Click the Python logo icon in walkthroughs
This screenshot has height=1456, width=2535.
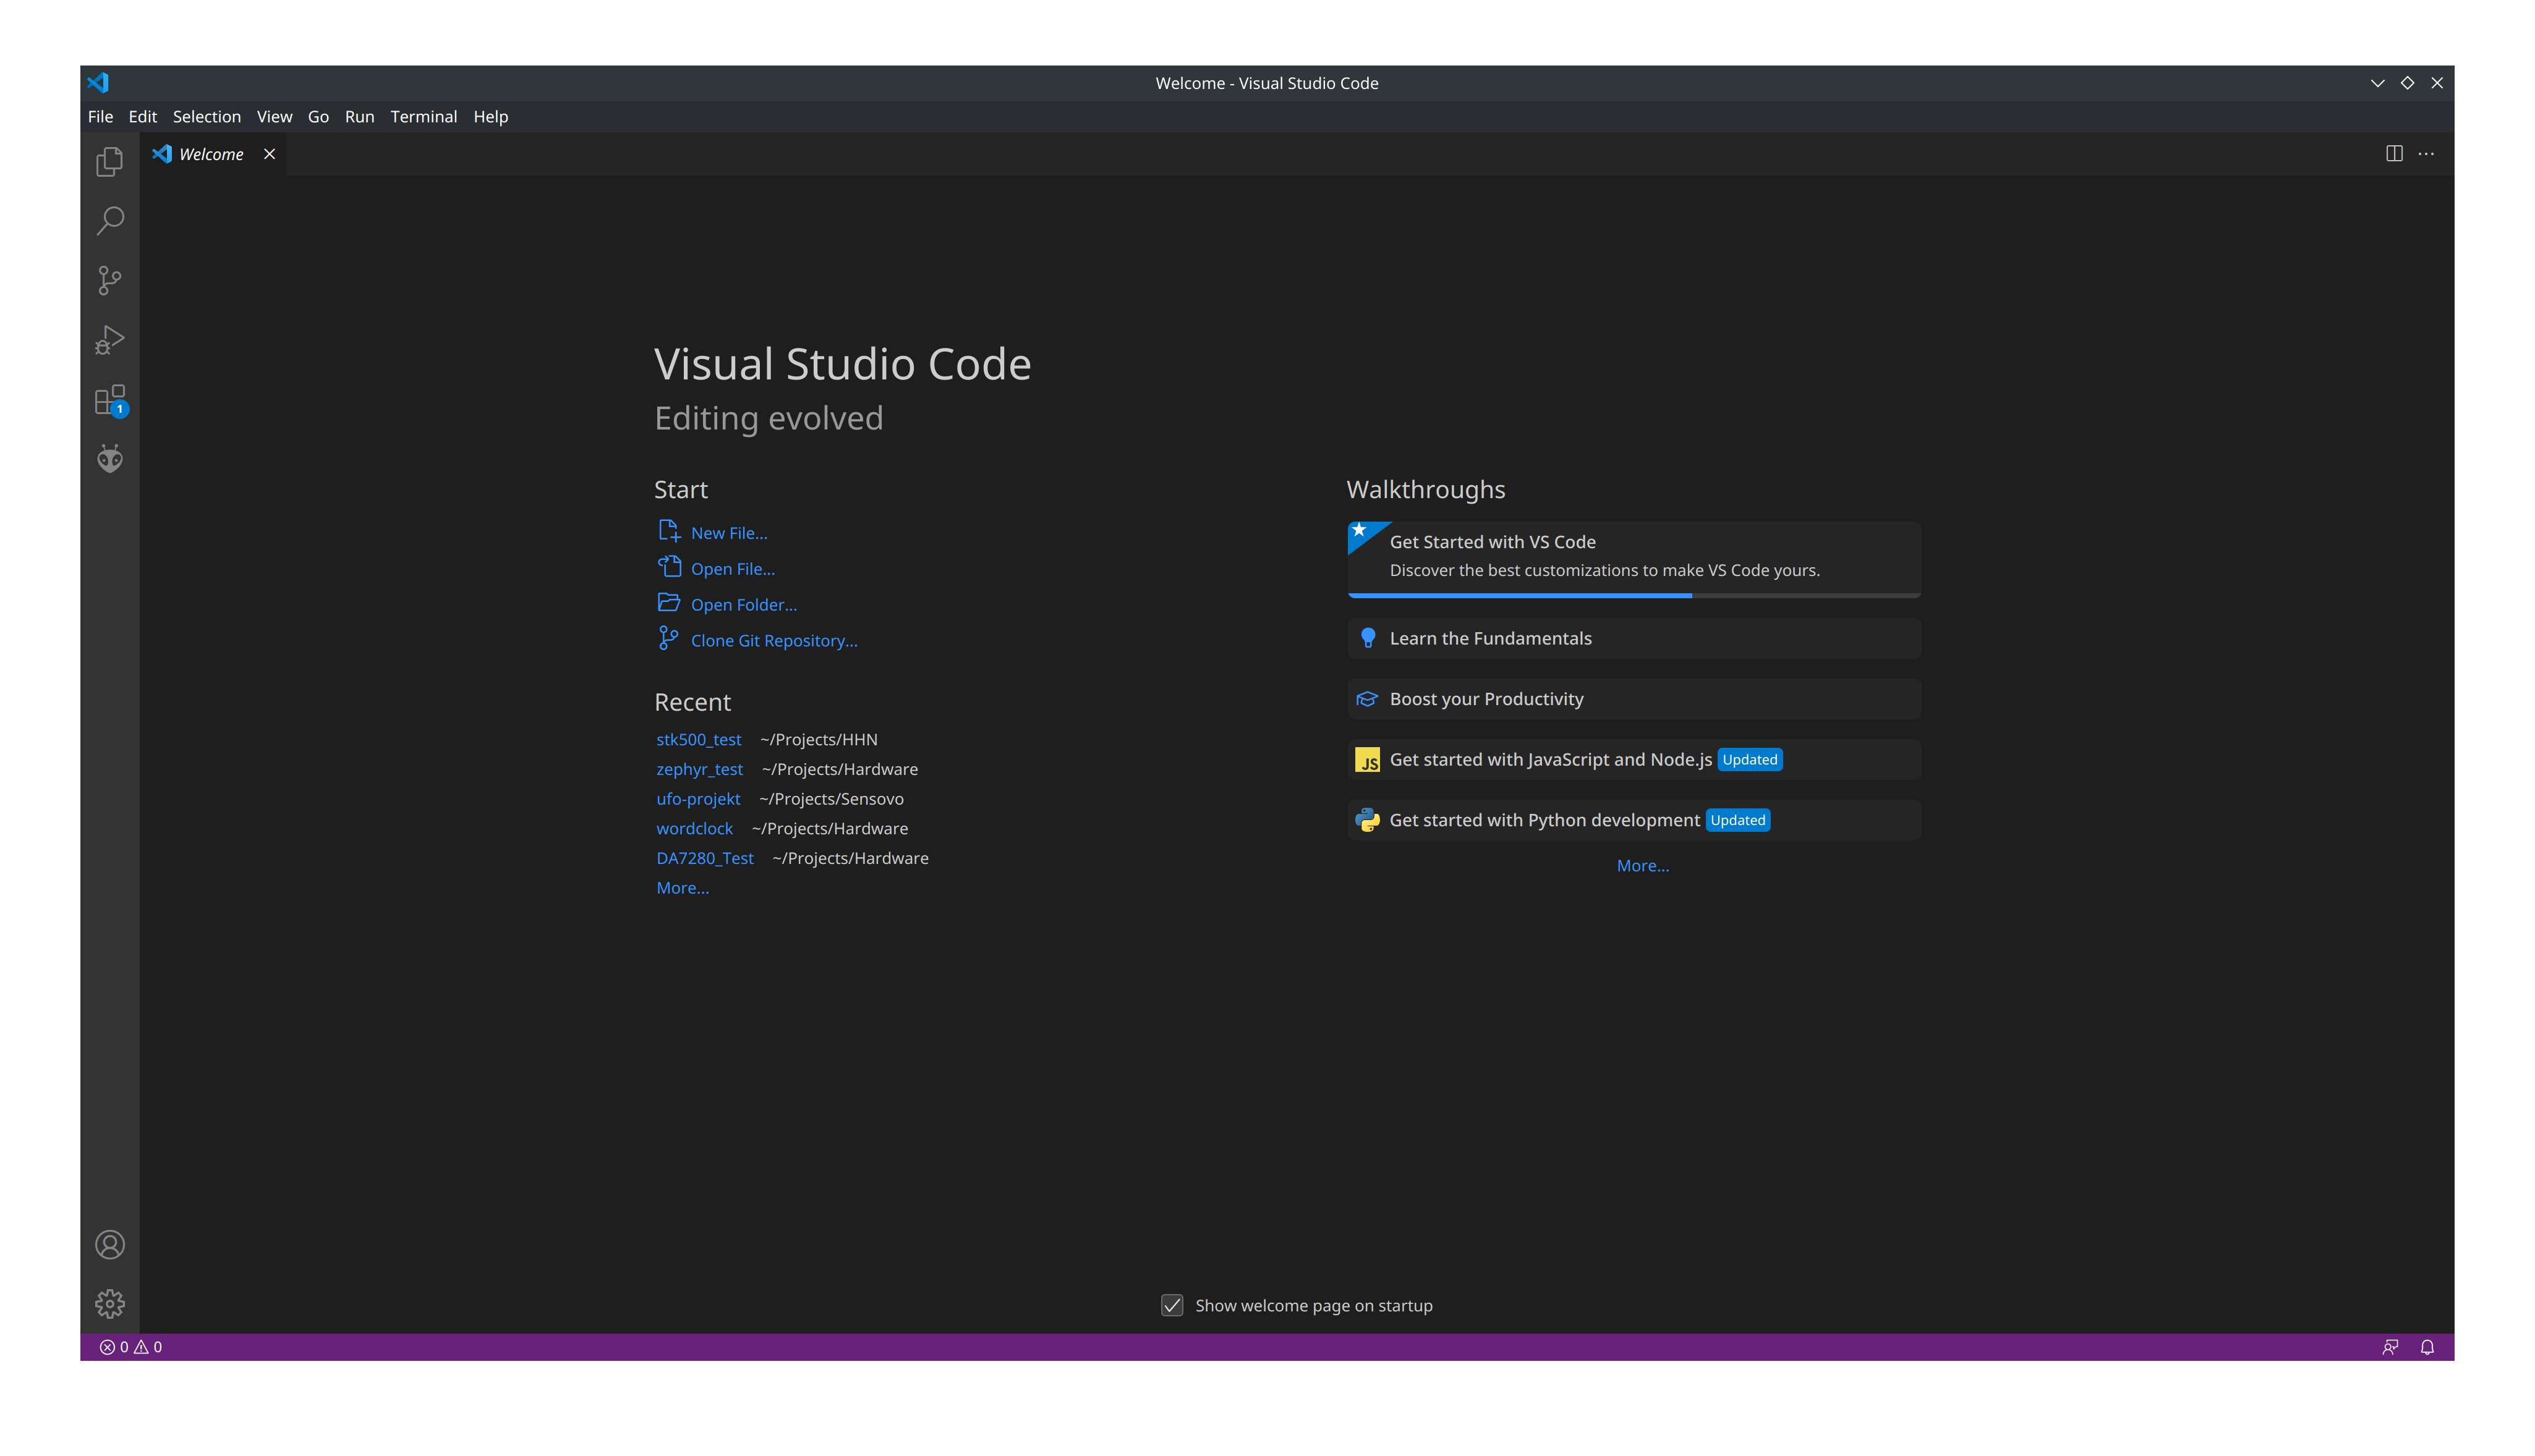[x=1366, y=820]
